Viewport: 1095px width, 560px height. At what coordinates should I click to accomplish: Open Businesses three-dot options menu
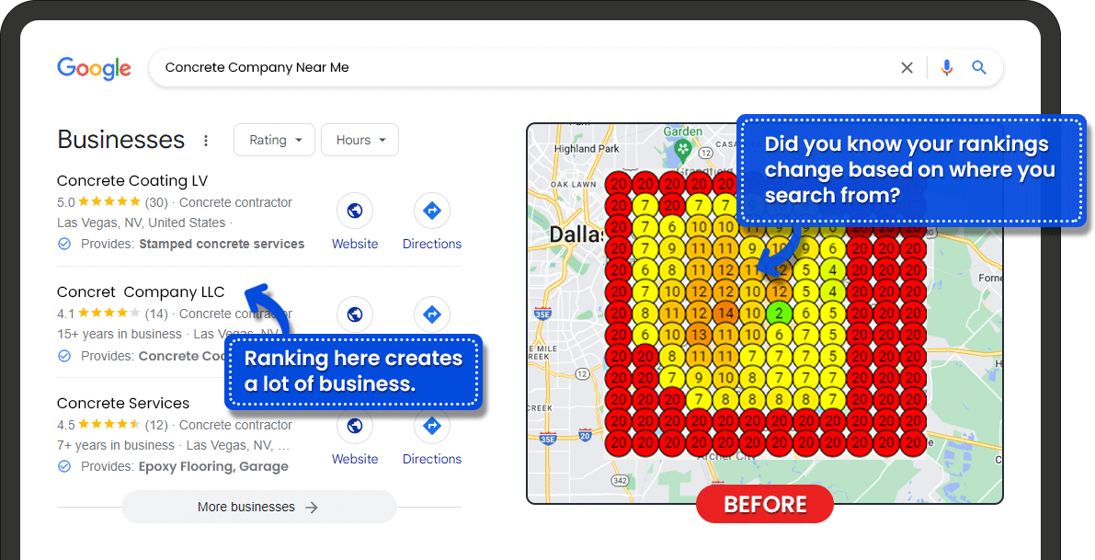click(x=206, y=141)
